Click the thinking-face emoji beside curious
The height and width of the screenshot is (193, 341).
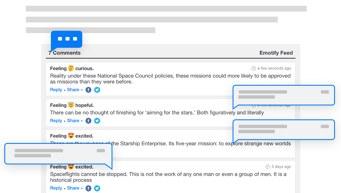71,68
